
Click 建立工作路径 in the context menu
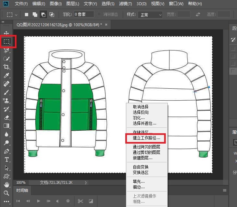(x=146, y=138)
